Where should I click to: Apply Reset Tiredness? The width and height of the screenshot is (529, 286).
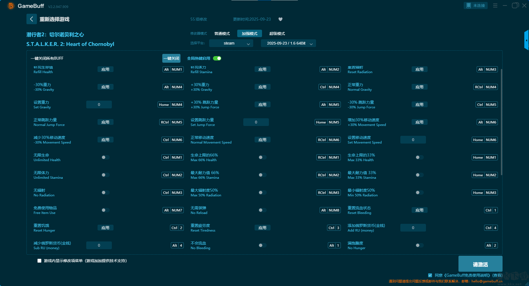click(x=262, y=228)
